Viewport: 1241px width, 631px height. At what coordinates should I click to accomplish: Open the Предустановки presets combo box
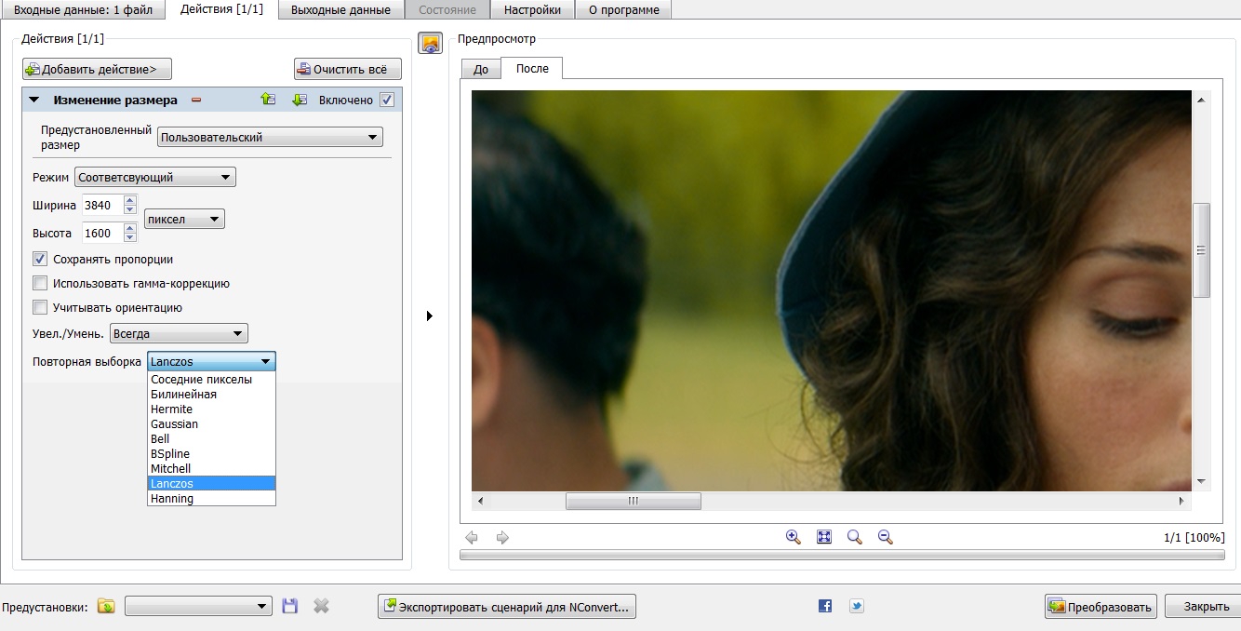198,606
